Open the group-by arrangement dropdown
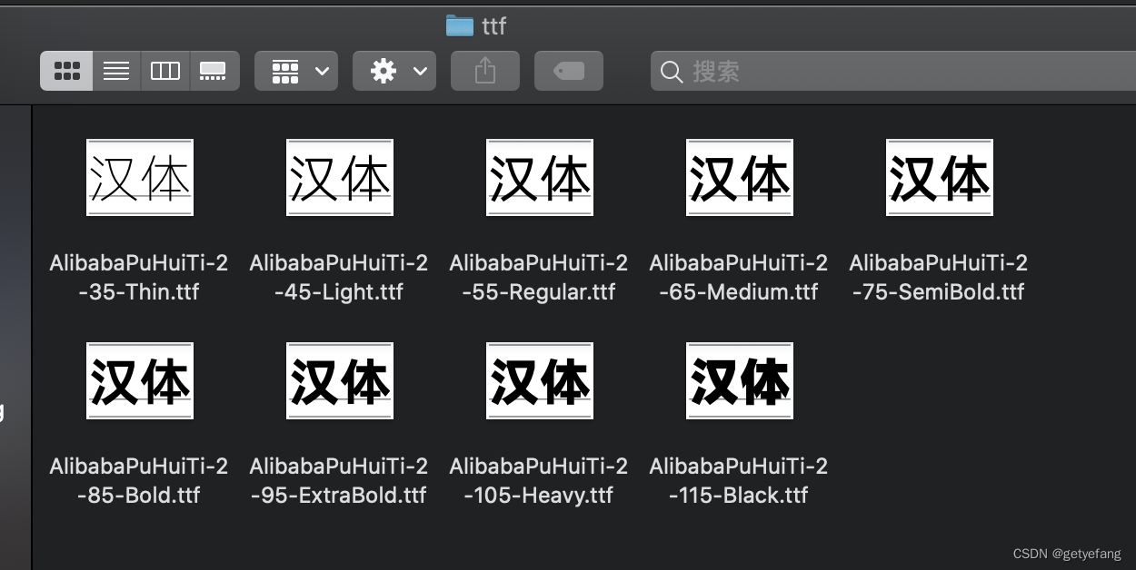The width and height of the screenshot is (1136, 570). coord(296,71)
